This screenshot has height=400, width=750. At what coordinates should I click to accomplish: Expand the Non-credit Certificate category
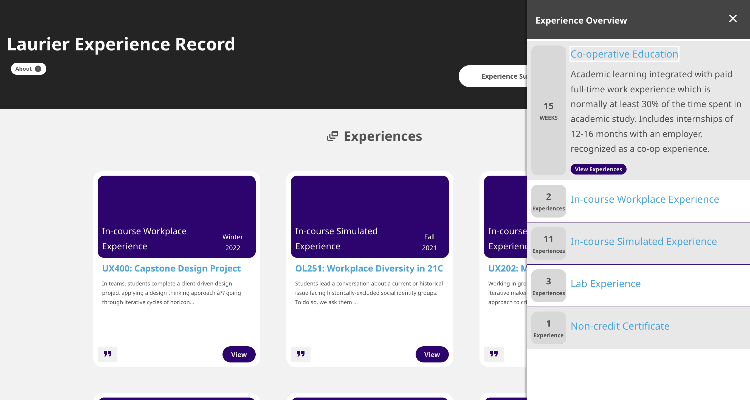620,326
